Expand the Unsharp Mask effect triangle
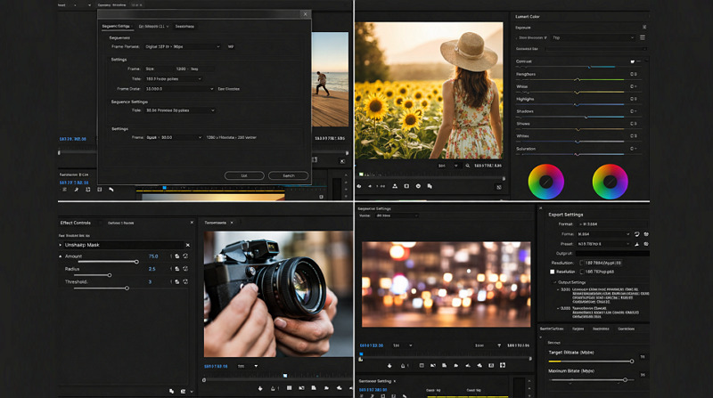This screenshot has width=713, height=398. pyautogui.click(x=61, y=245)
